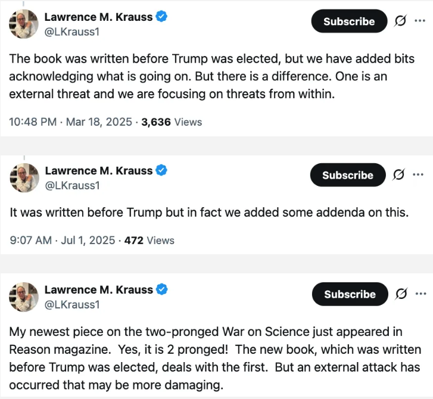Open the profile avatar on the Jul 1 tweet
The width and height of the screenshot is (433, 399).
pos(24,177)
